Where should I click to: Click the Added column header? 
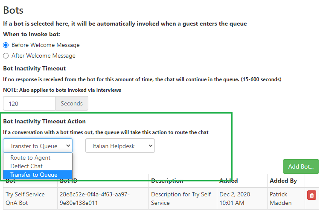tap(228, 181)
